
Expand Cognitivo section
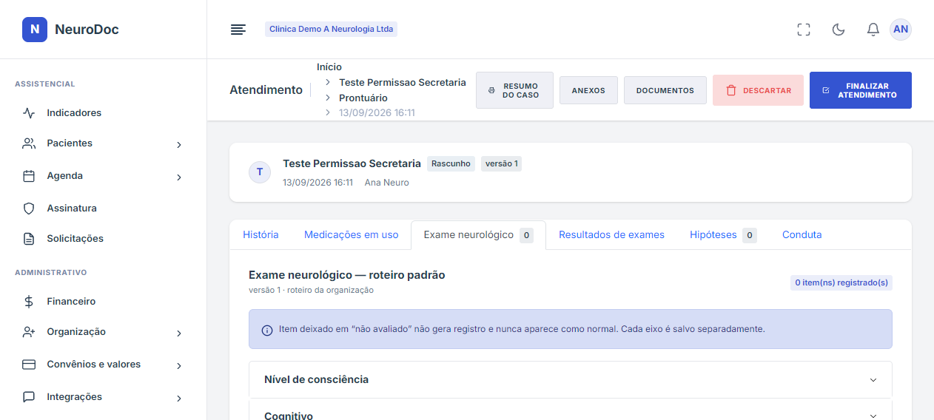[571, 410]
